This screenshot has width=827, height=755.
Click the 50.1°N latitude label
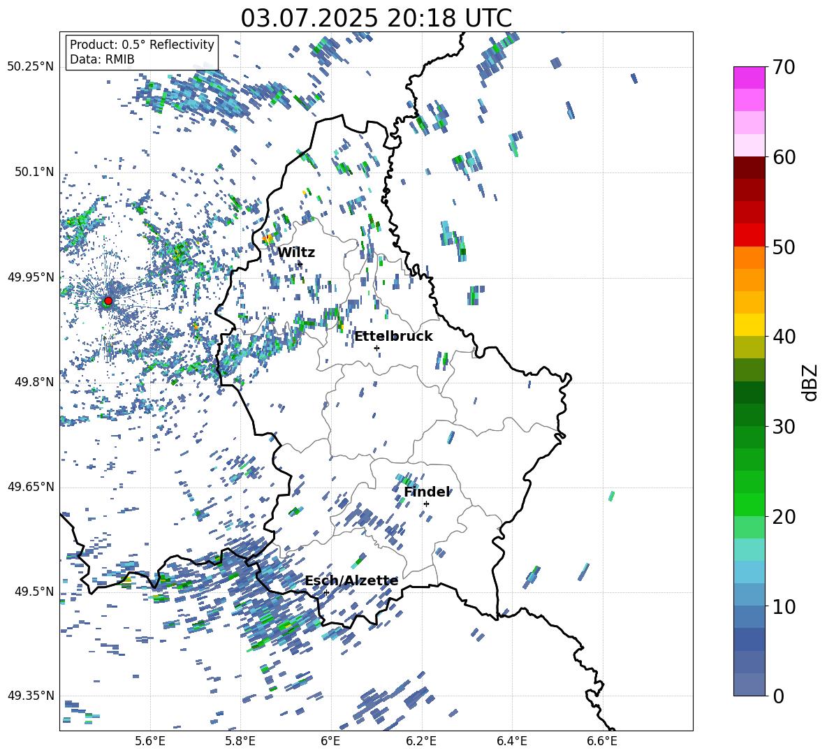[x=35, y=172]
